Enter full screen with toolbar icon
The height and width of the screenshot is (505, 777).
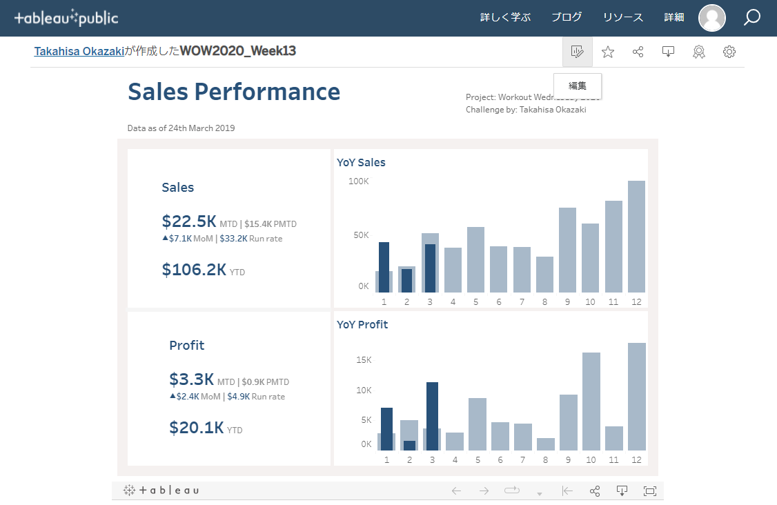[649, 491]
